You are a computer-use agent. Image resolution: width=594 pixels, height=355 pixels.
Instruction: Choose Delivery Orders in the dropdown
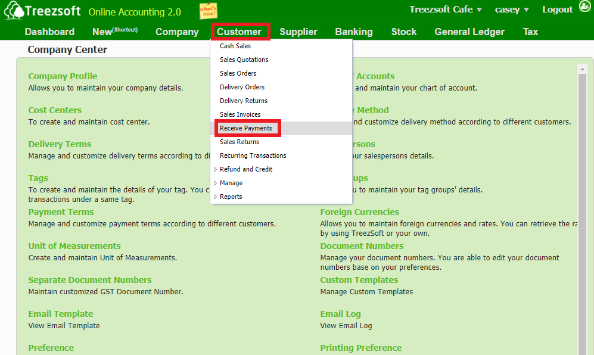point(242,87)
